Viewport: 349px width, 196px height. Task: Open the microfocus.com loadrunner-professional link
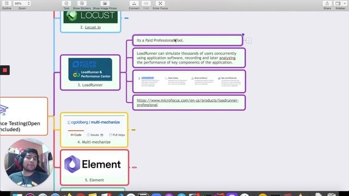point(188,102)
